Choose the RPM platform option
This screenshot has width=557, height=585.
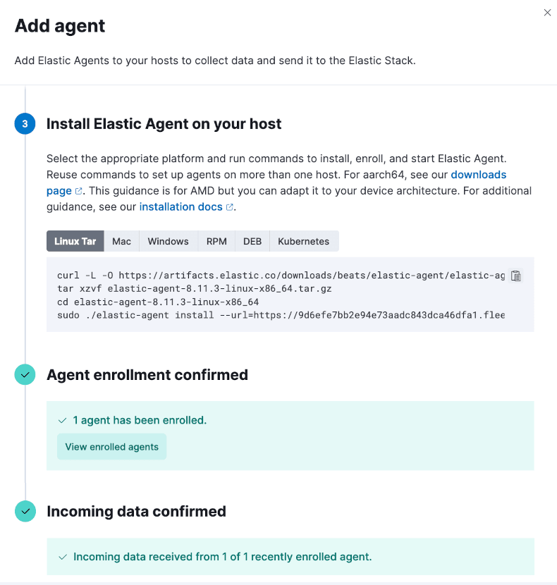[x=216, y=241]
